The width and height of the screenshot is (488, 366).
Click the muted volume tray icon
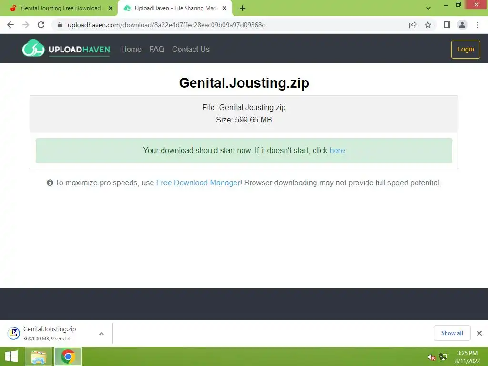click(431, 357)
